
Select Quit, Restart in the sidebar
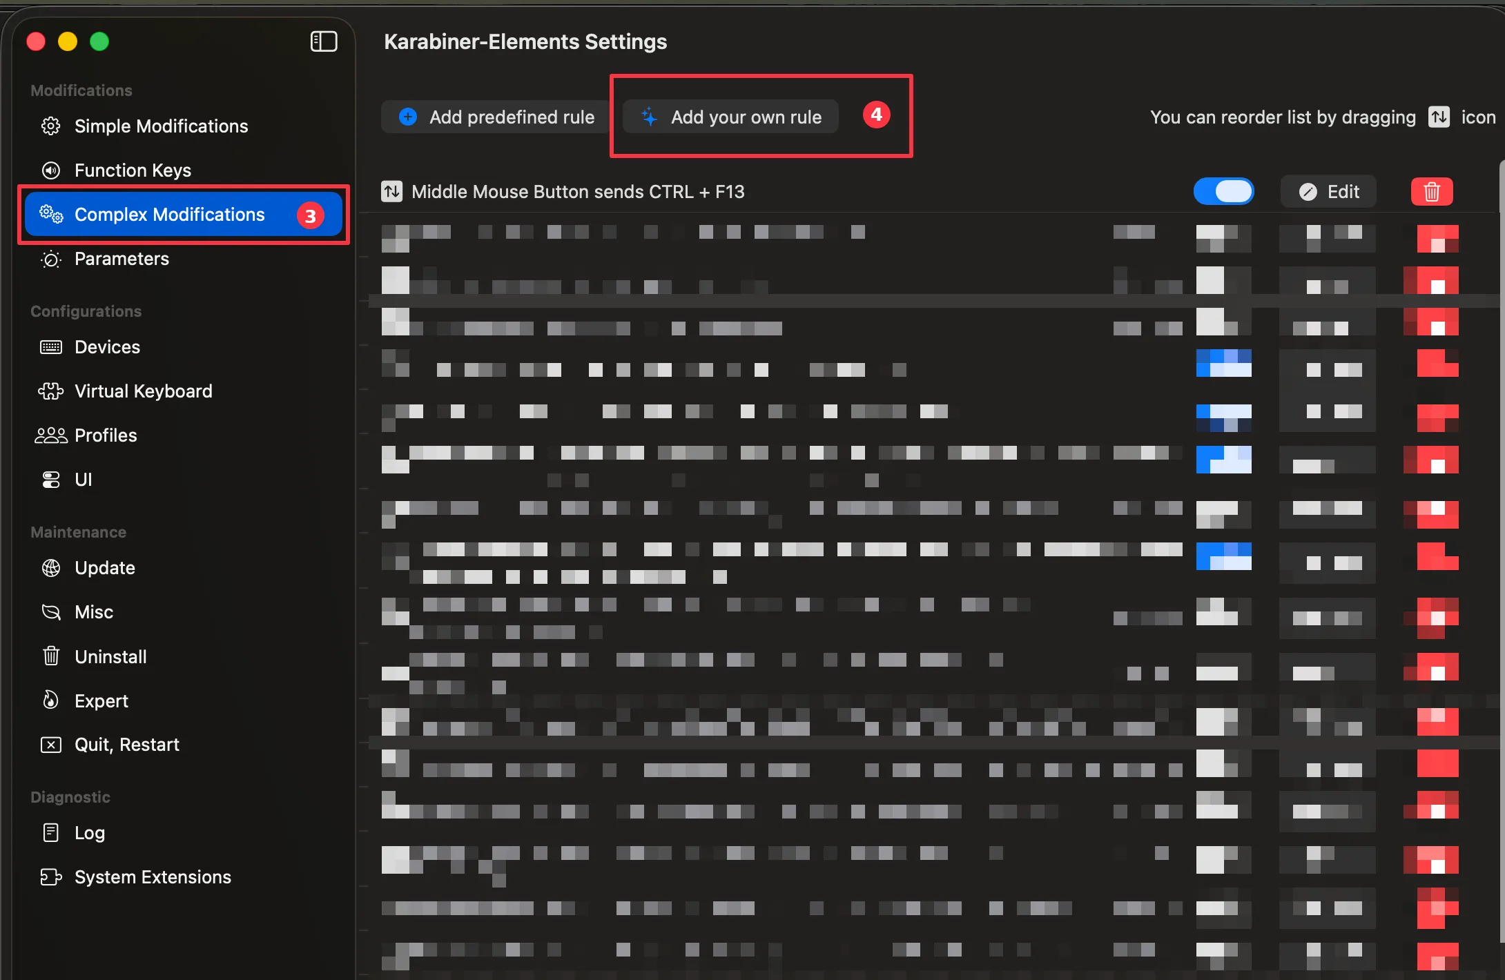pyautogui.click(x=126, y=744)
